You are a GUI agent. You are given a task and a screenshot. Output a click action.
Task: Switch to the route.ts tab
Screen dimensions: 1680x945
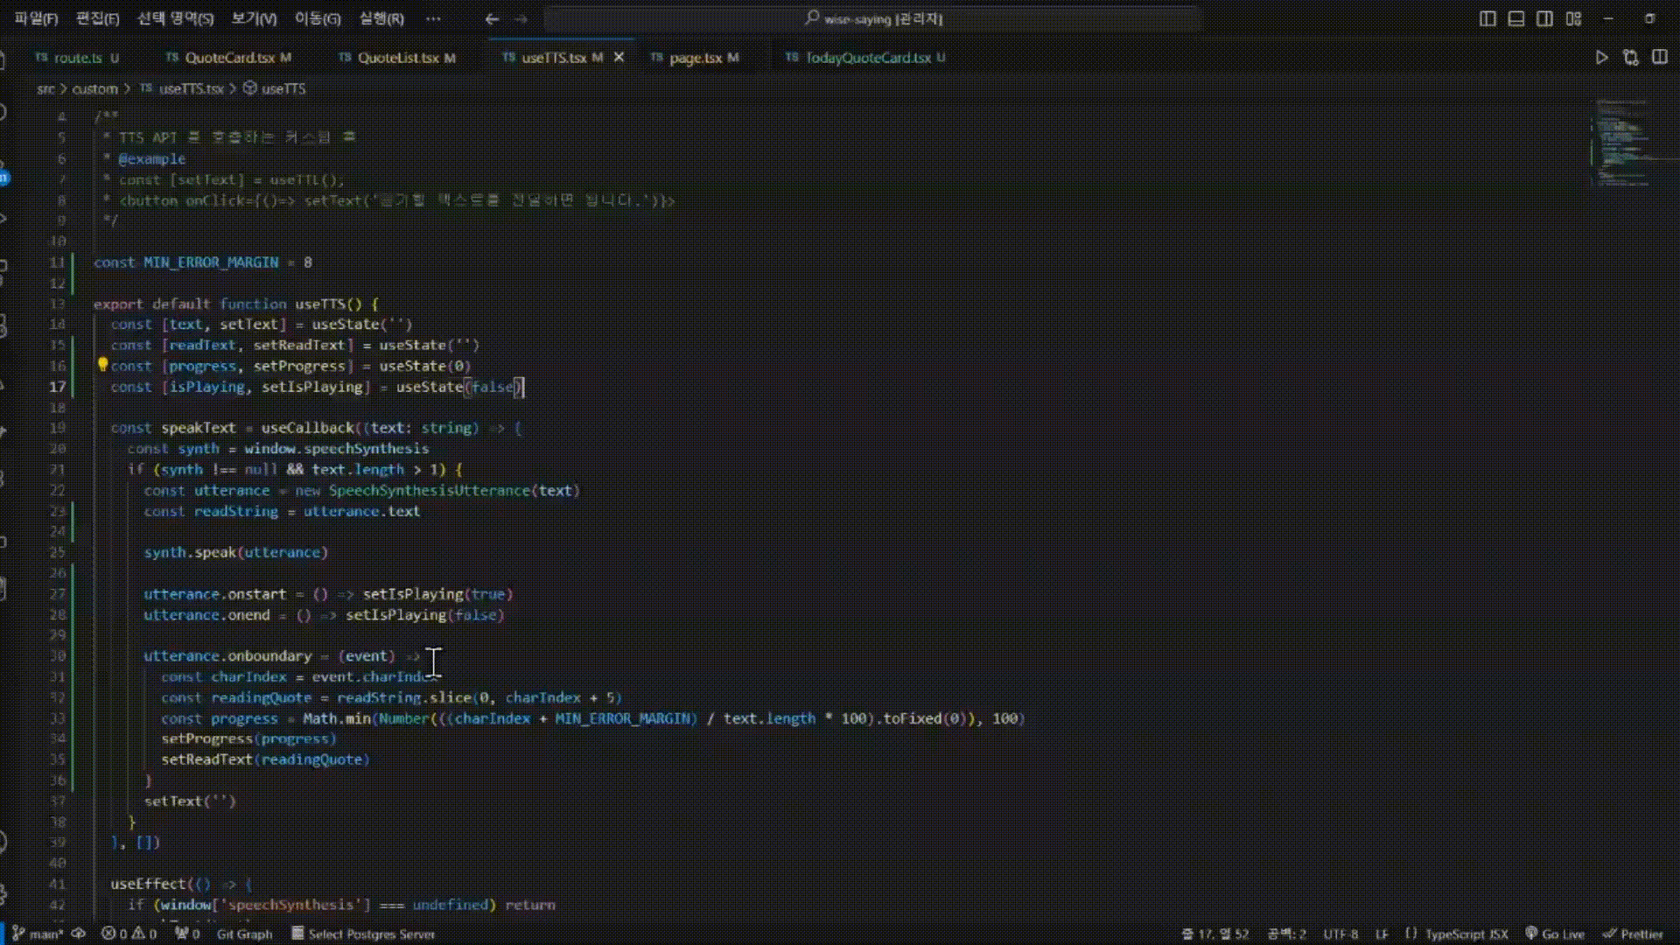click(x=77, y=58)
